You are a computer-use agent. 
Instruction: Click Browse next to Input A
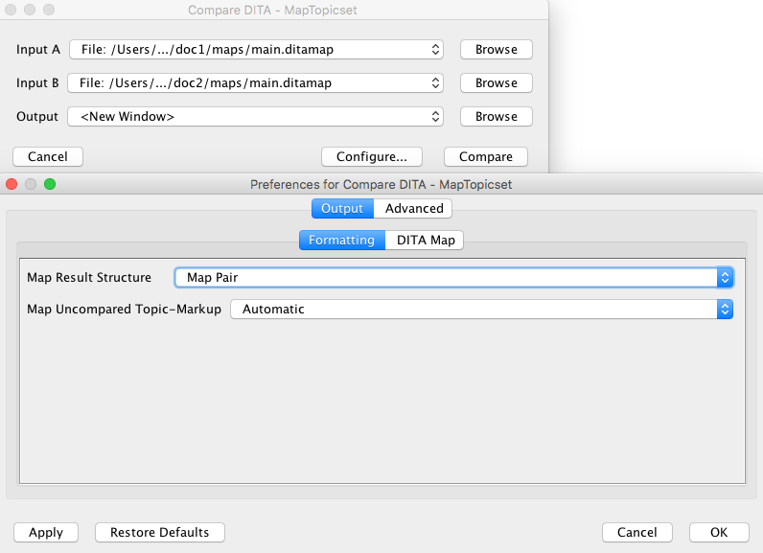(496, 50)
